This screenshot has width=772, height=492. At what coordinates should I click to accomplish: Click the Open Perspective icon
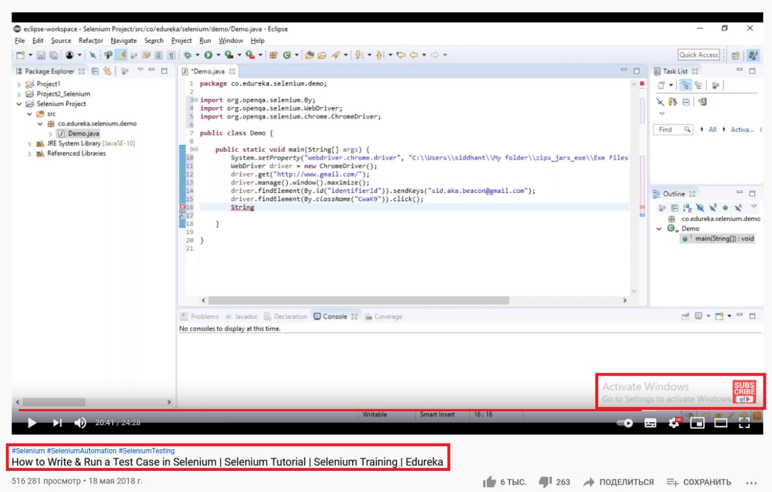[735, 55]
